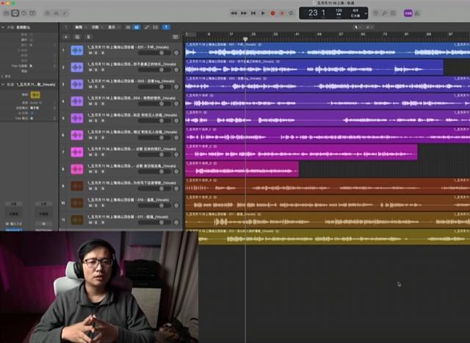Collapse the region inspector disclosure triangle
This screenshot has height=343, width=470.
(3, 27)
